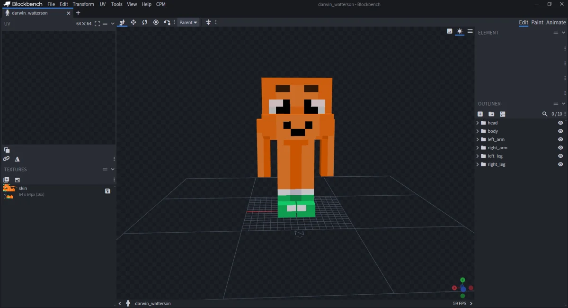
Task: Click the previous arrow in status bar
Action: coord(120,303)
